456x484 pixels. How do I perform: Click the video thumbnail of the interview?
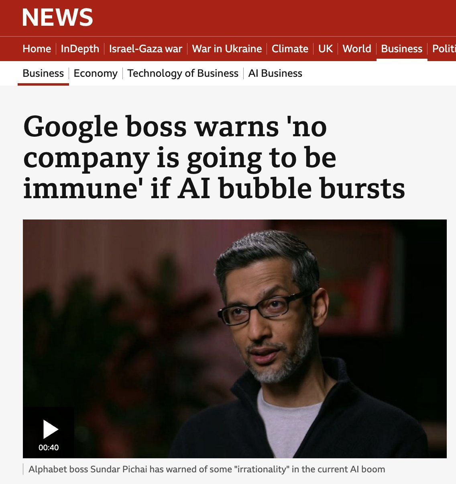tap(235, 338)
